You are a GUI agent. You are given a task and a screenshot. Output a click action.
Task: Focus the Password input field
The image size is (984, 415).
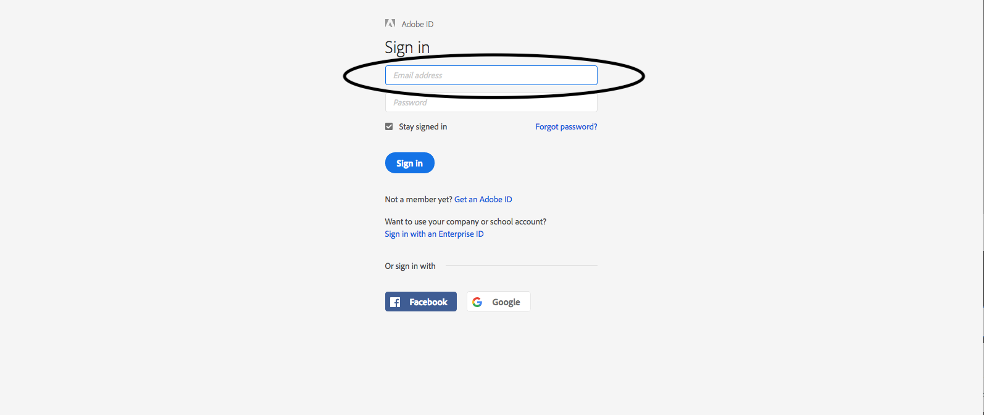[491, 104]
